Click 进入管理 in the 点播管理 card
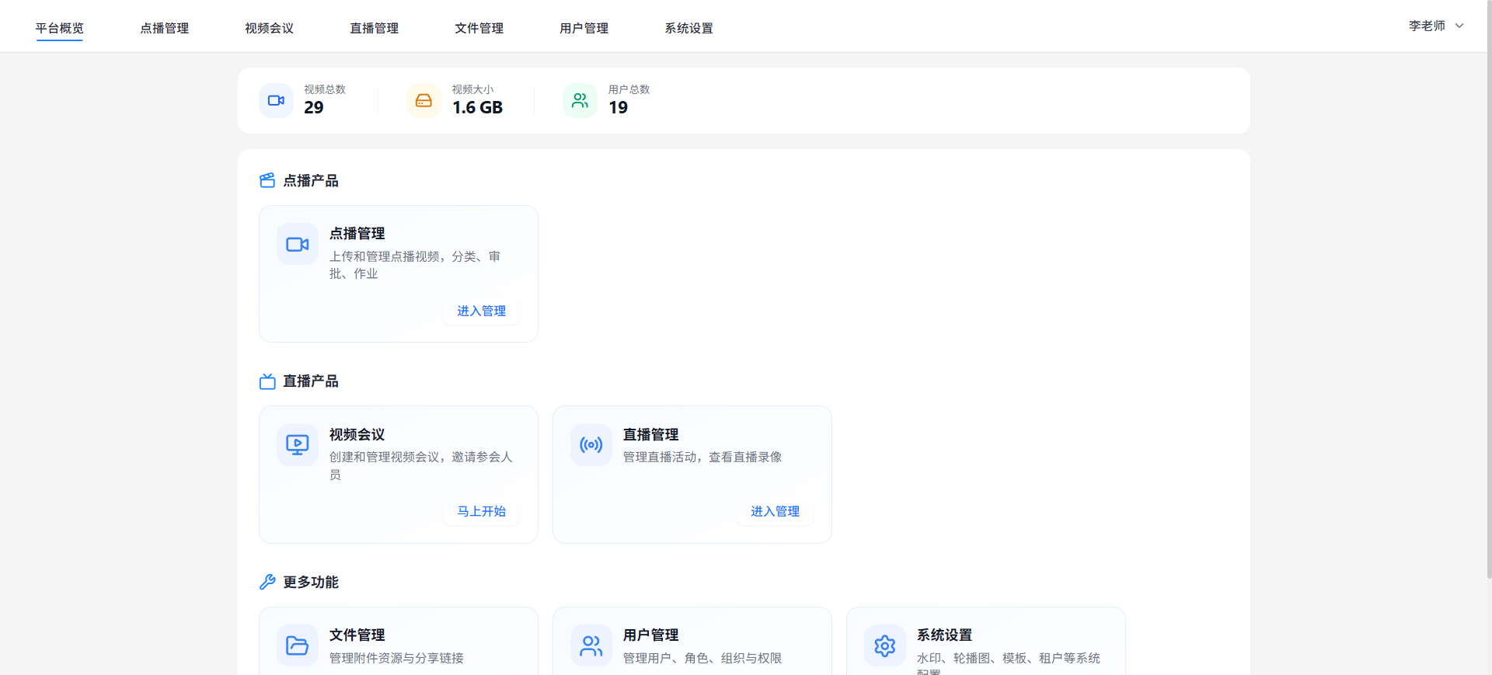The image size is (1492, 675). (x=481, y=311)
